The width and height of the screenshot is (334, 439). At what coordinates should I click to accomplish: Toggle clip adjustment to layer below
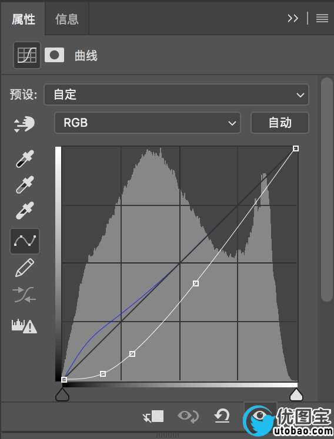coord(153,416)
